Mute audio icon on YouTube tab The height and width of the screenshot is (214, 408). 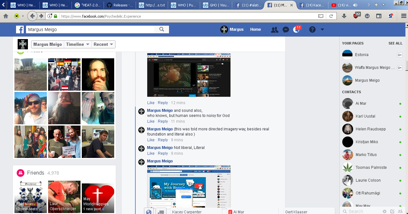[355, 5]
